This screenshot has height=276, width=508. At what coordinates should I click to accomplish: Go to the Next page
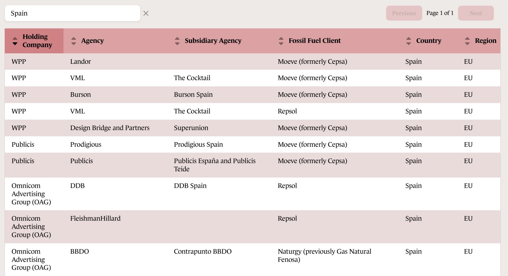(x=476, y=13)
